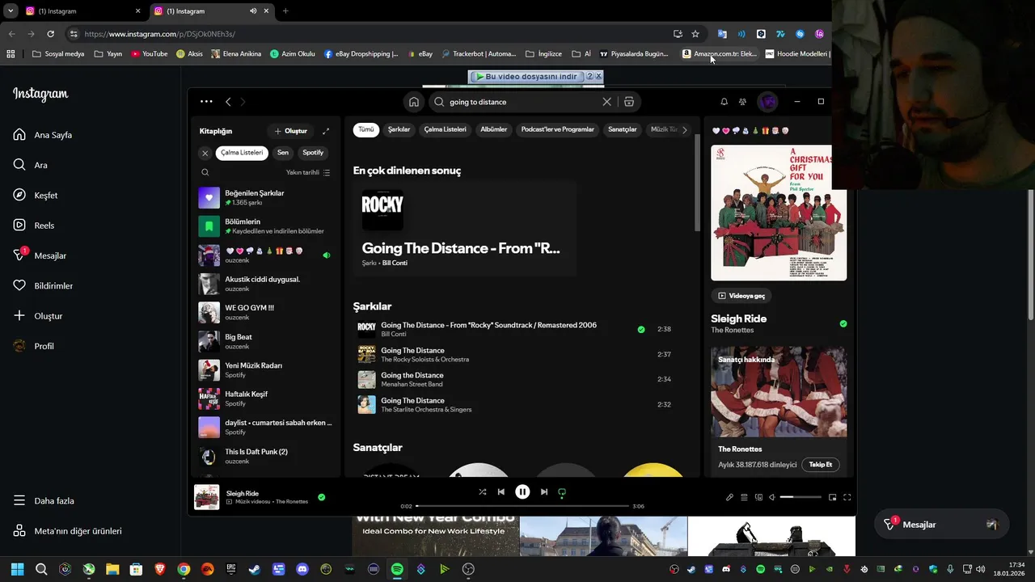Toggle shuffle in the player bar

[483, 491]
